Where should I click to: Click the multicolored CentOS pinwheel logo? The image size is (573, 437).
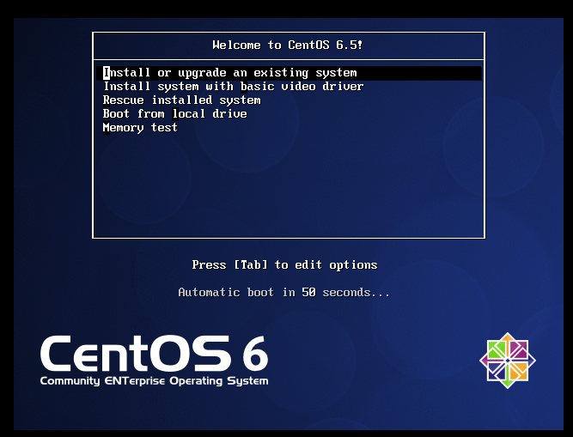coord(508,361)
